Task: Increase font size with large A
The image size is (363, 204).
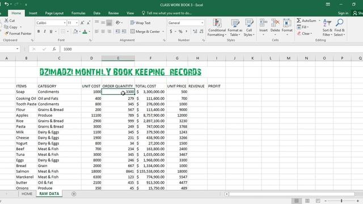Action: [x=82, y=23]
